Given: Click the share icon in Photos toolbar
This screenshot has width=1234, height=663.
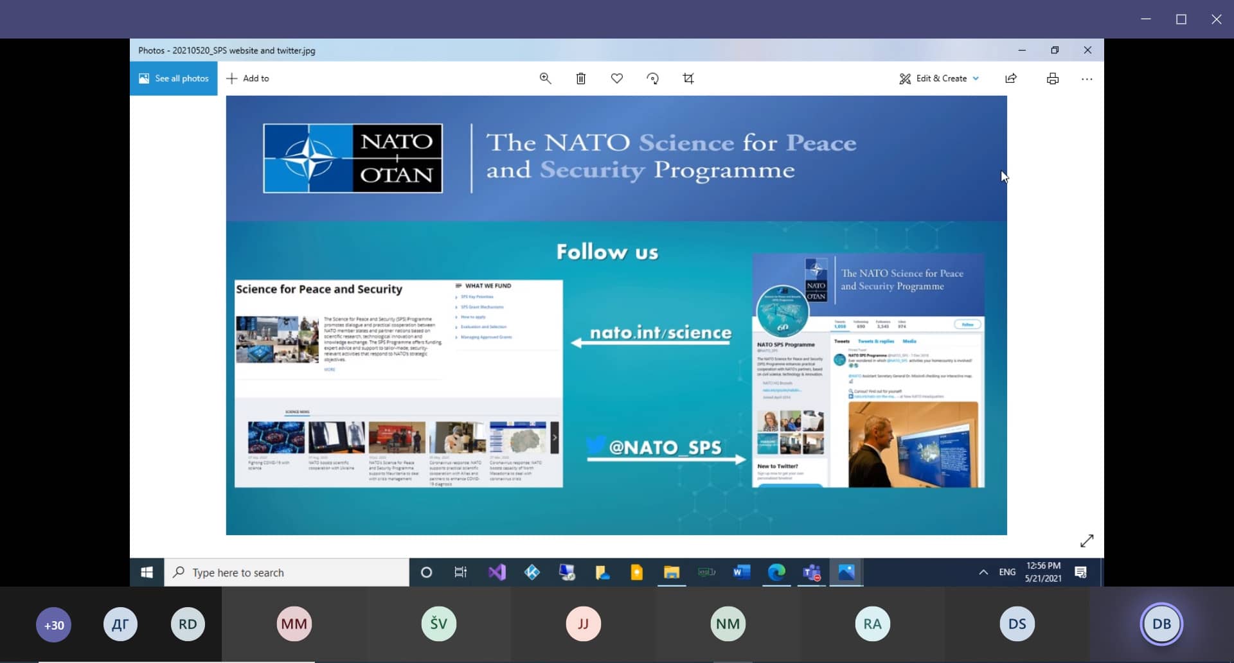Looking at the screenshot, I should [x=1011, y=78].
